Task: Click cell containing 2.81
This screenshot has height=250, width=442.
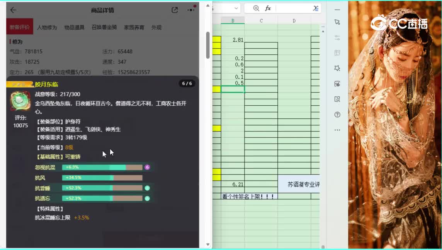Action: coord(233,40)
